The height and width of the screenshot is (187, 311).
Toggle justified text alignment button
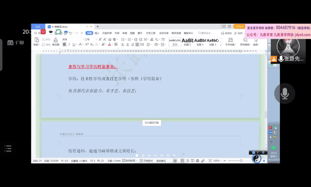tap(137, 45)
